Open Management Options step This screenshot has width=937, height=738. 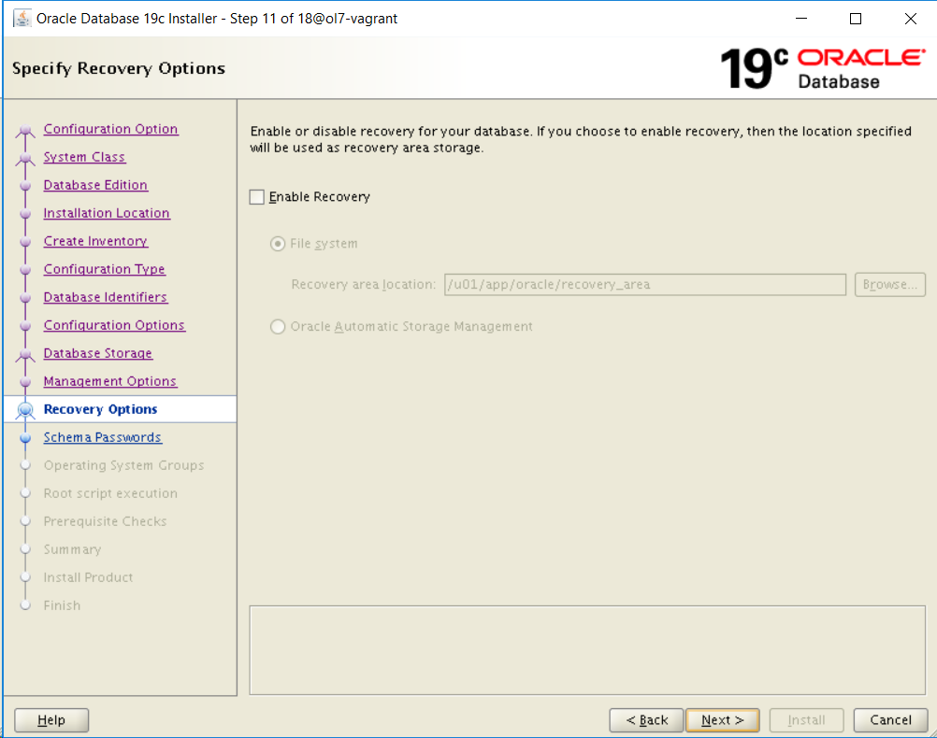pos(110,381)
